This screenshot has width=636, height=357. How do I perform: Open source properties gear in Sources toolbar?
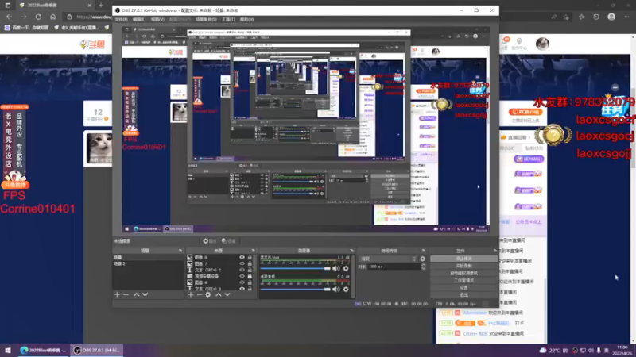tap(208, 294)
